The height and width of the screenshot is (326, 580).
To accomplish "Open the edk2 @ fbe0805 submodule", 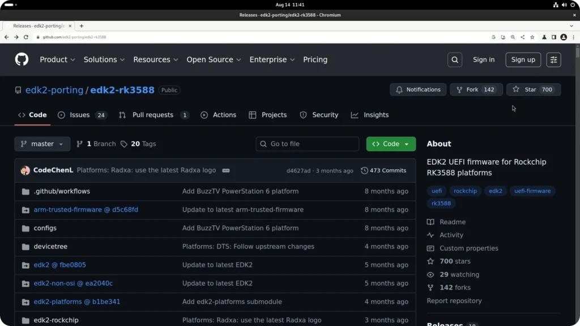I will (60, 265).
